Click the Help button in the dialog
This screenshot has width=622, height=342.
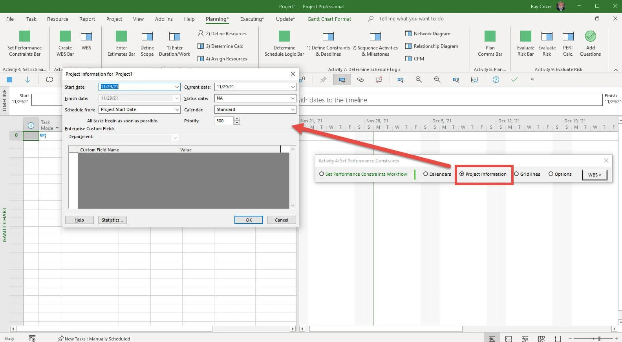coord(79,220)
